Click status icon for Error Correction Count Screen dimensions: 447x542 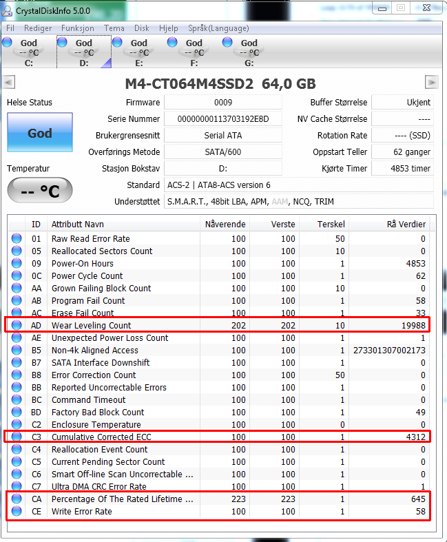[17, 375]
